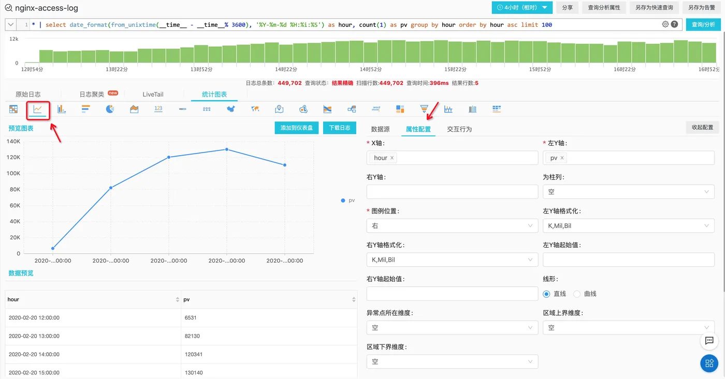Open the chat feedback icon
This screenshot has width=725, height=379.
point(709,340)
